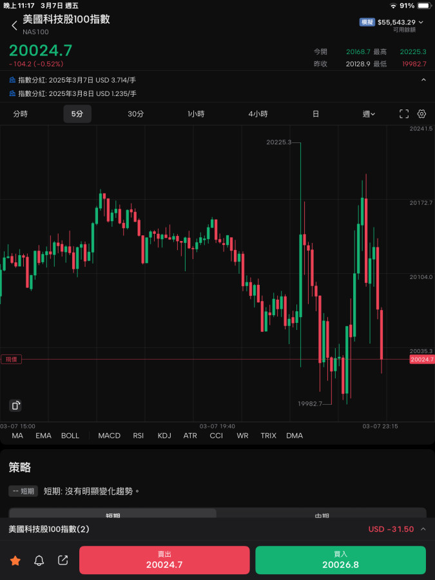Collapse the dividend notices chevron
Image resolution: width=435 pixels, height=580 pixels.
423,80
